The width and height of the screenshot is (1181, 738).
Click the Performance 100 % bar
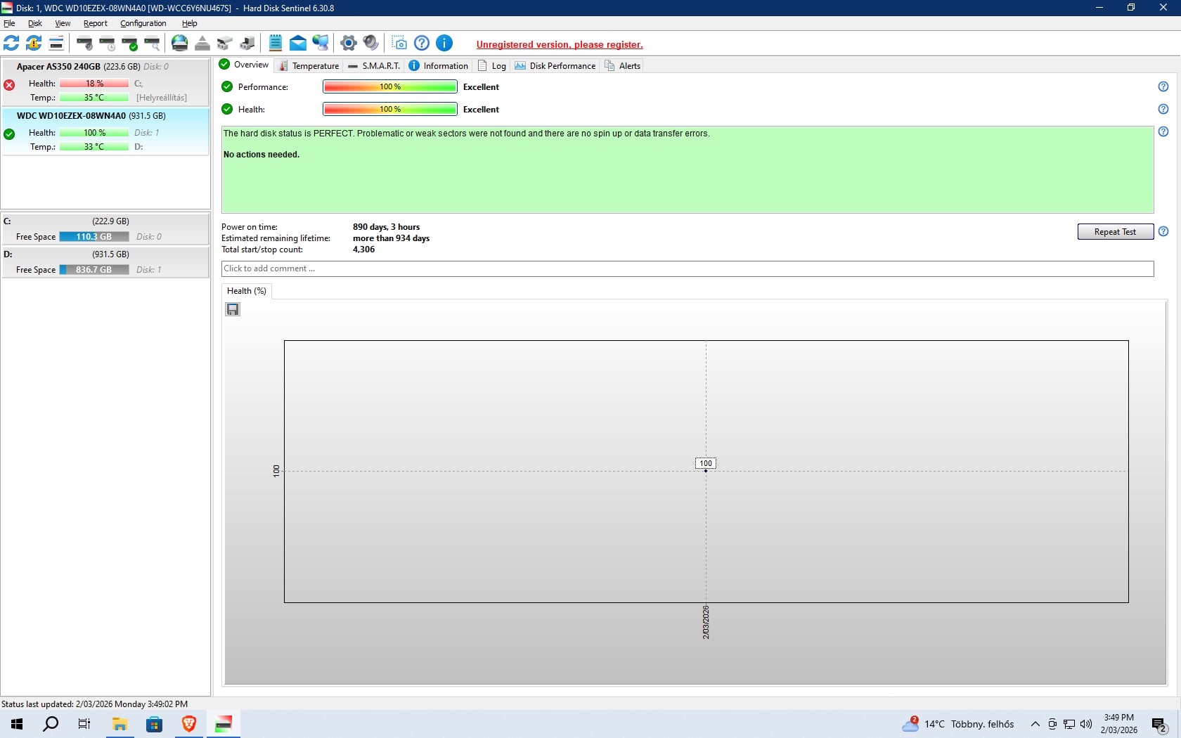click(x=390, y=86)
